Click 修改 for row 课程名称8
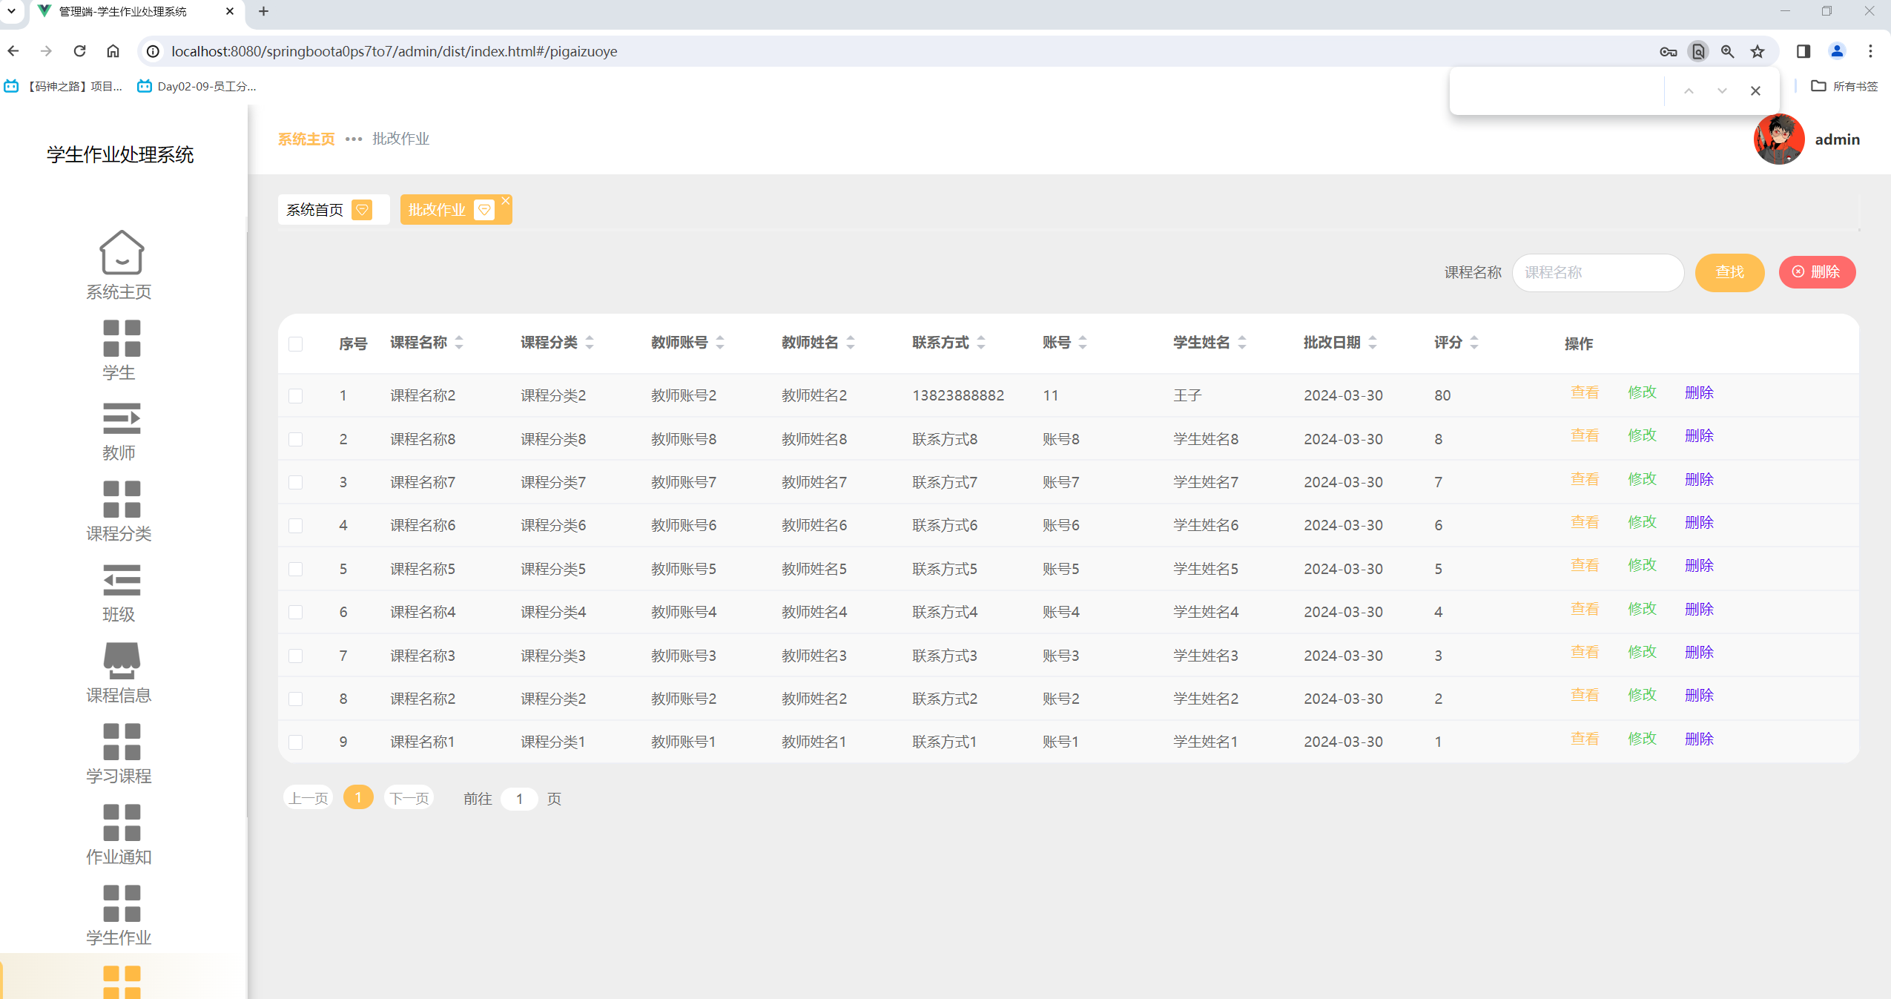This screenshot has height=999, width=1891. [x=1642, y=436]
